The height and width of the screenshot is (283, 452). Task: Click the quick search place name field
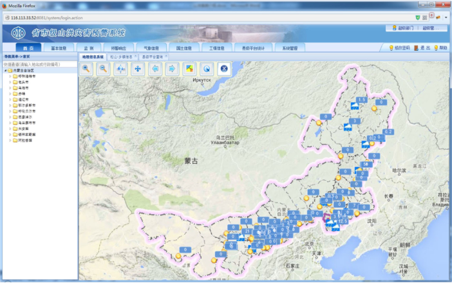click(39, 64)
